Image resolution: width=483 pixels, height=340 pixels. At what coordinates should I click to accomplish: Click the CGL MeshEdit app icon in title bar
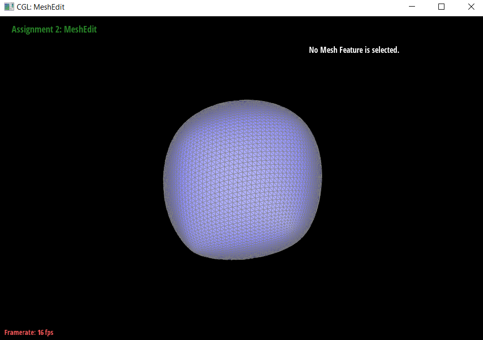tap(9, 7)
